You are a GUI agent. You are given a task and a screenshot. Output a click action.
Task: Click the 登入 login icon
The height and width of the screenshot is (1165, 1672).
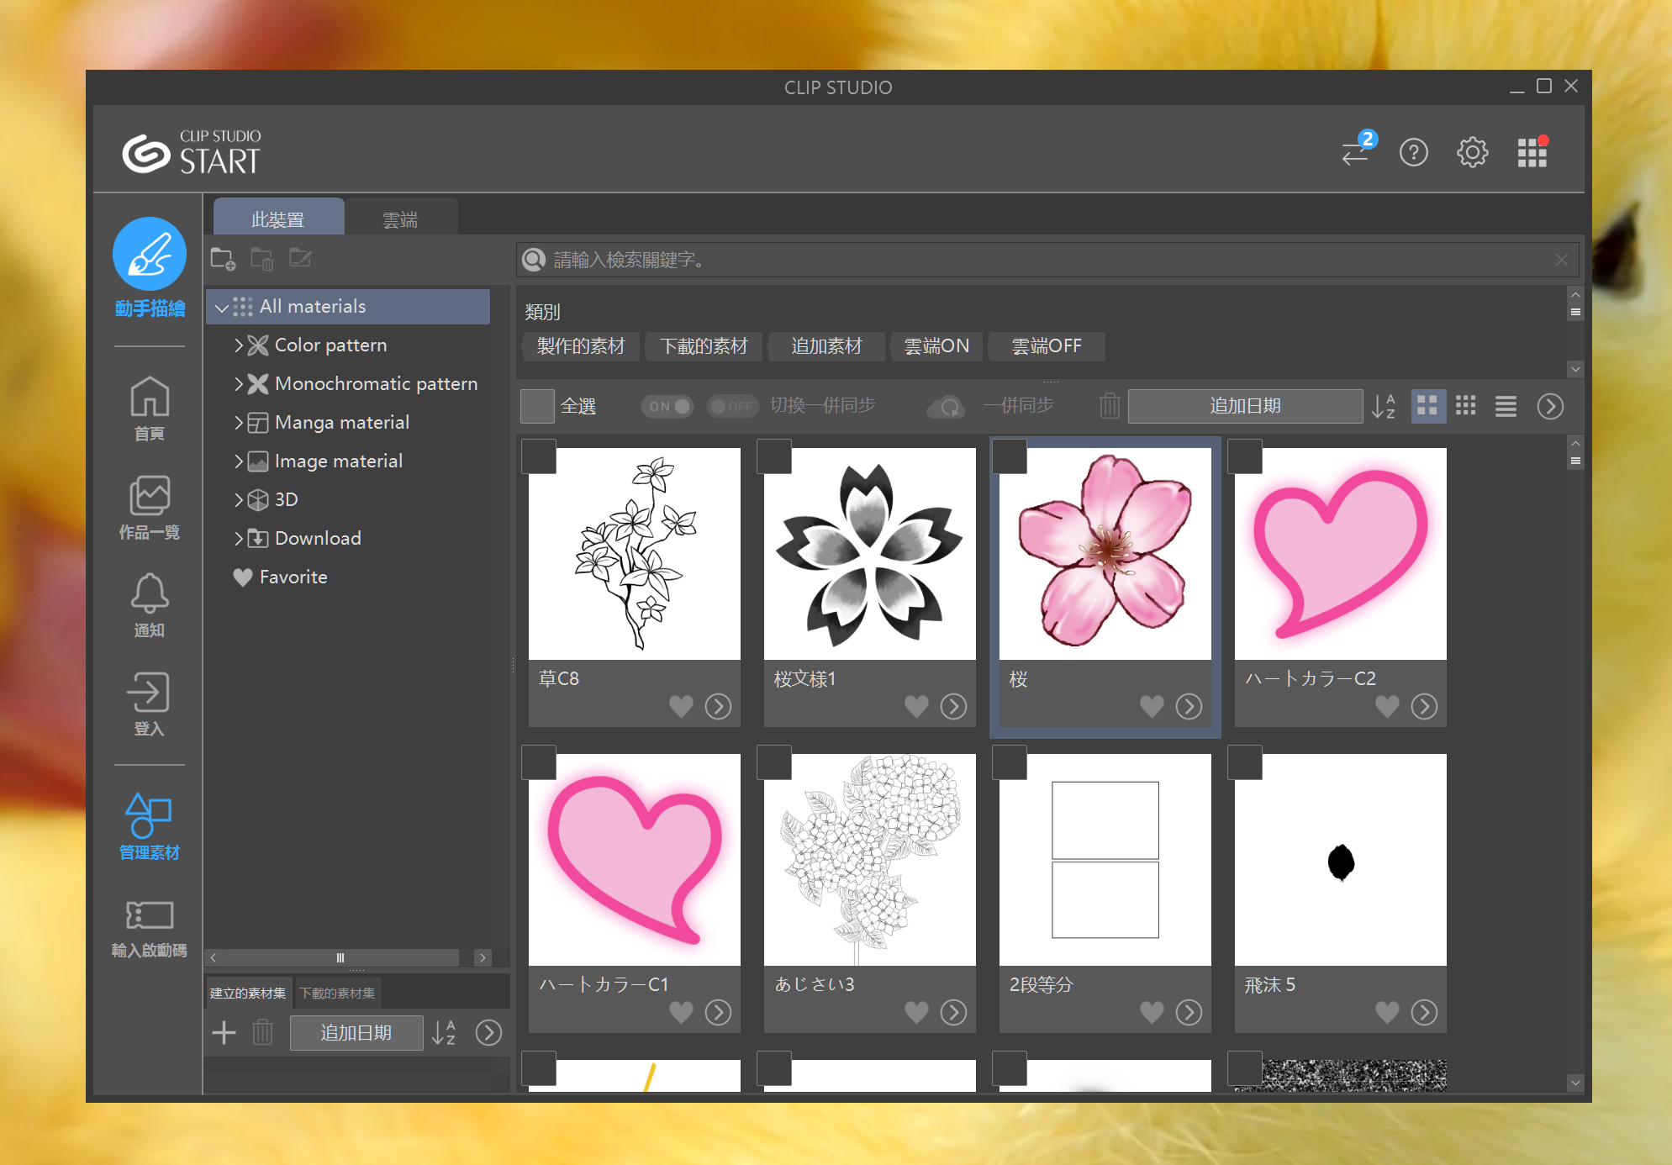click(x=149, y=703)
